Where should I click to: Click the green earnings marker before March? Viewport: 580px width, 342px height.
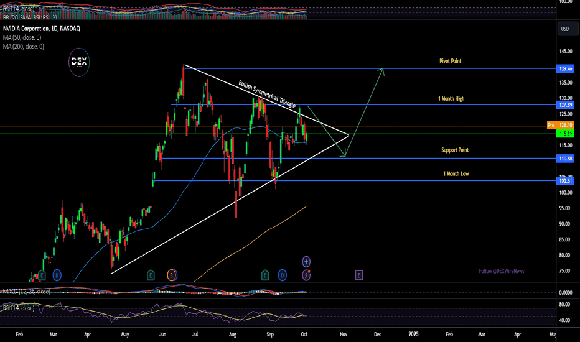(42, 275)
